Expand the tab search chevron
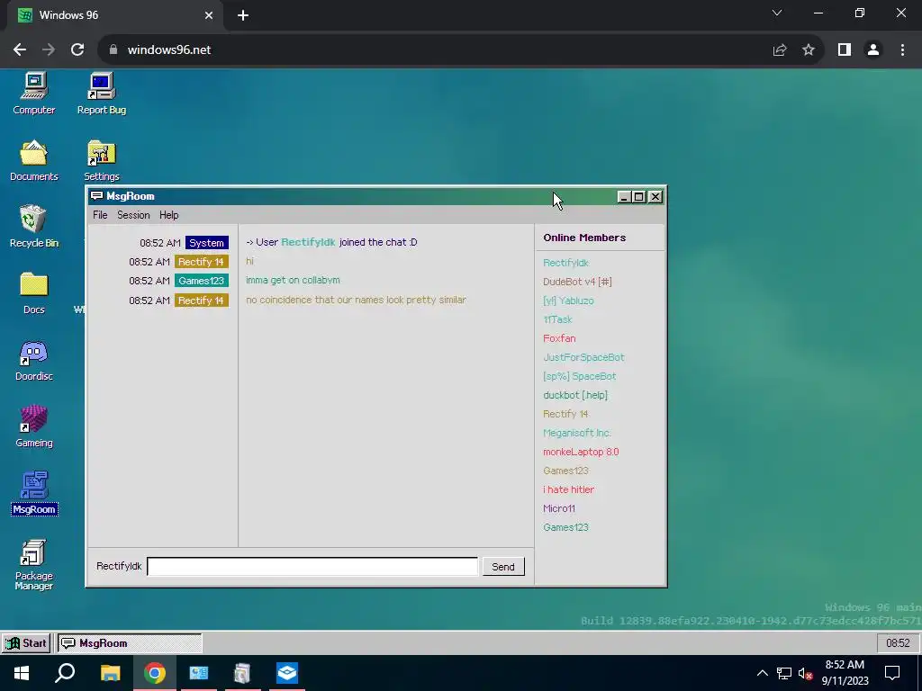 [x=777, y=13]
